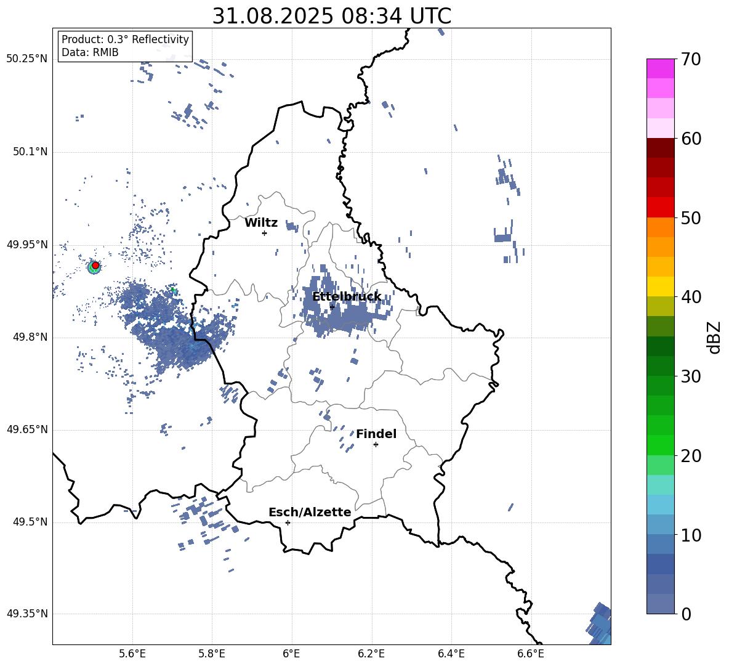Viewport: 729px width, 666px height.
Task: Click the 6.6°E longitude label
Action: pyautogui.click(x=531, y=654)
